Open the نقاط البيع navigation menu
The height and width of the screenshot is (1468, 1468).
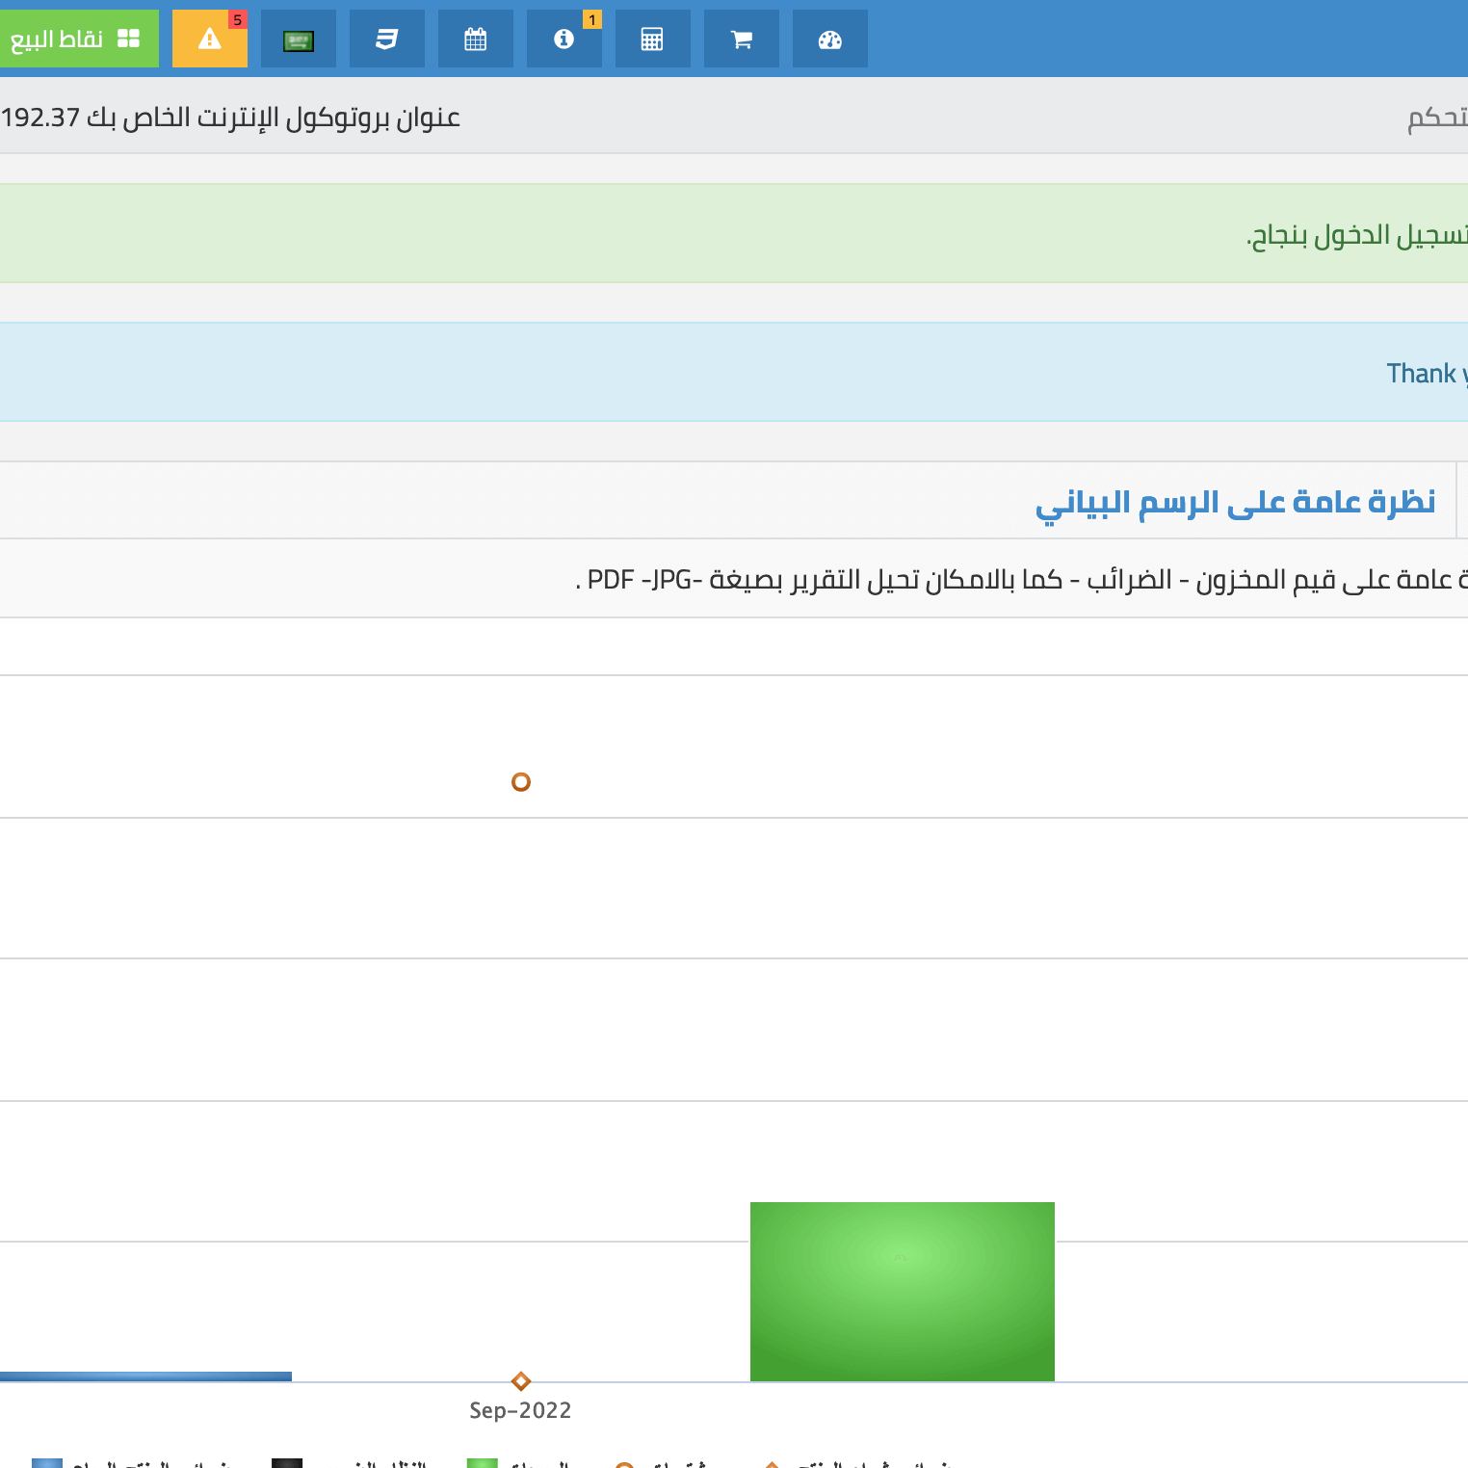coord(58,37)
